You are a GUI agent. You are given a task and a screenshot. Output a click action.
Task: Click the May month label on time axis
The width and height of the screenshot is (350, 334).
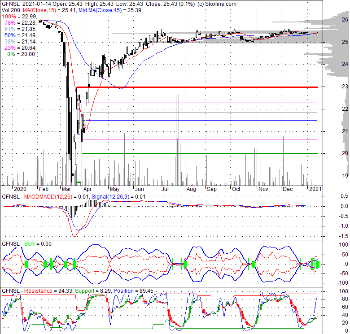tap(114, 189)
